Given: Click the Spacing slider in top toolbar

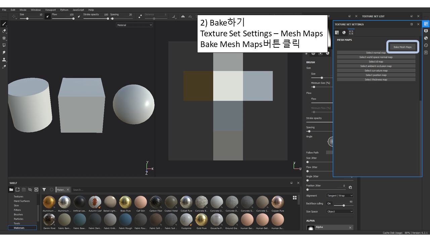Looking at the screenshot, I should point(121,18).
